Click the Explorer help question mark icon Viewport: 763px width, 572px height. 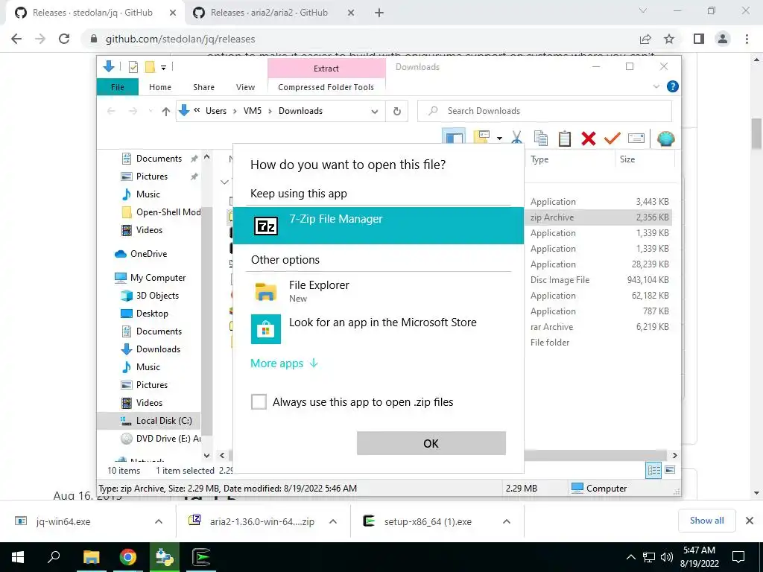coord(673,86)
